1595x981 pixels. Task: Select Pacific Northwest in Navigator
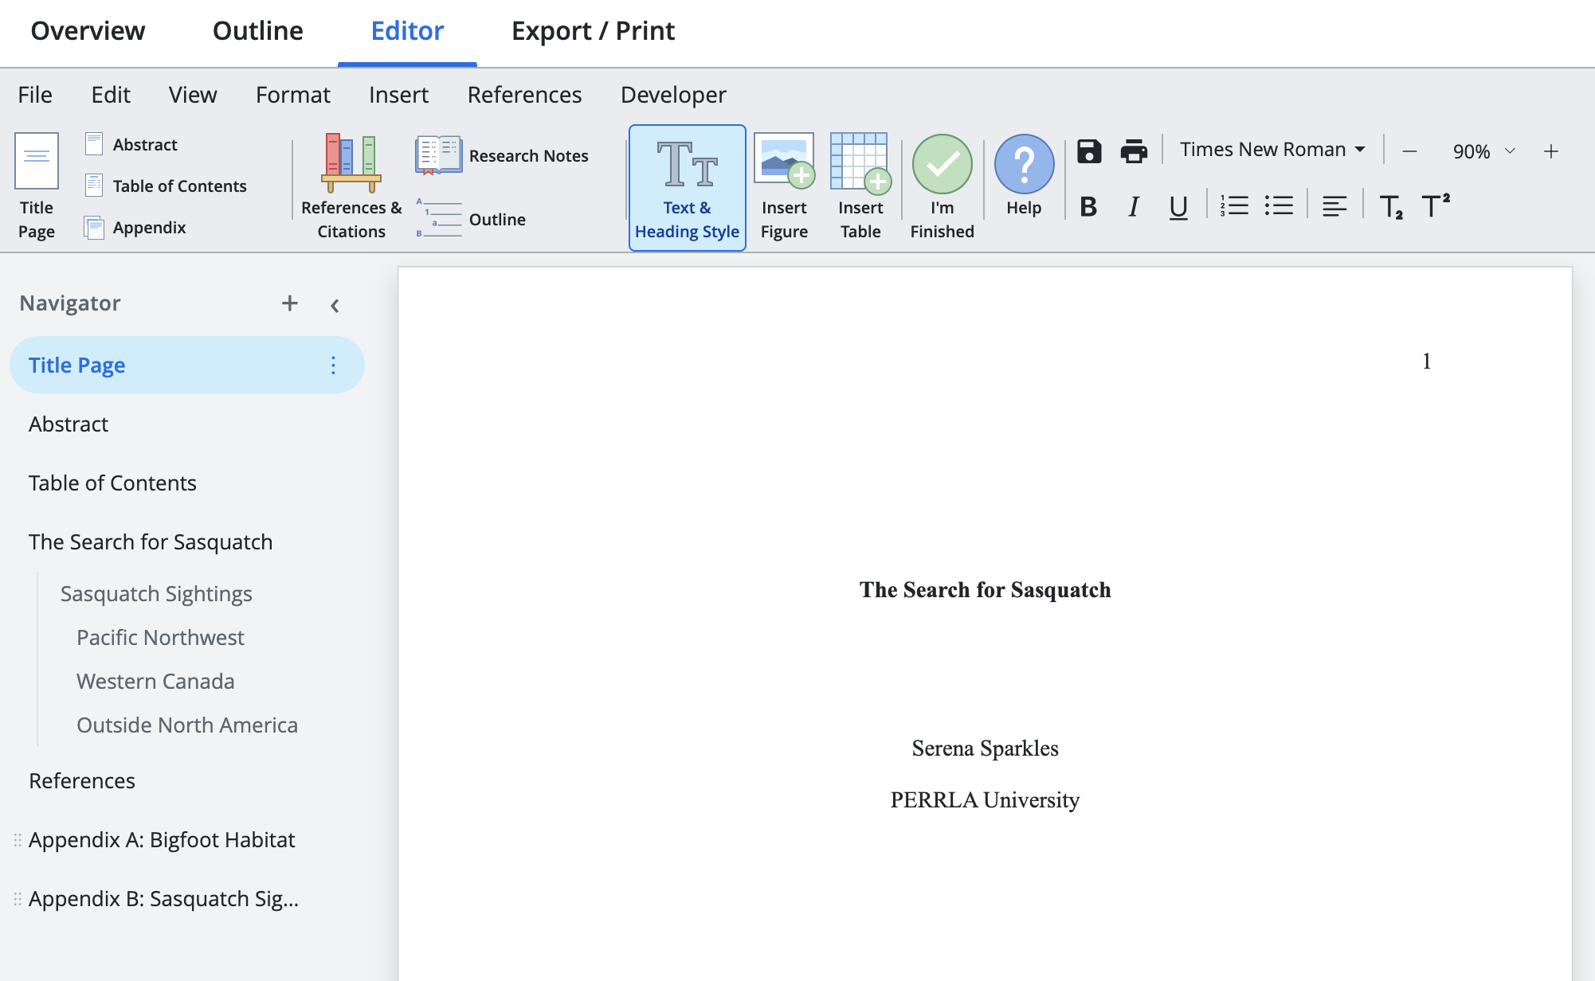160,638
